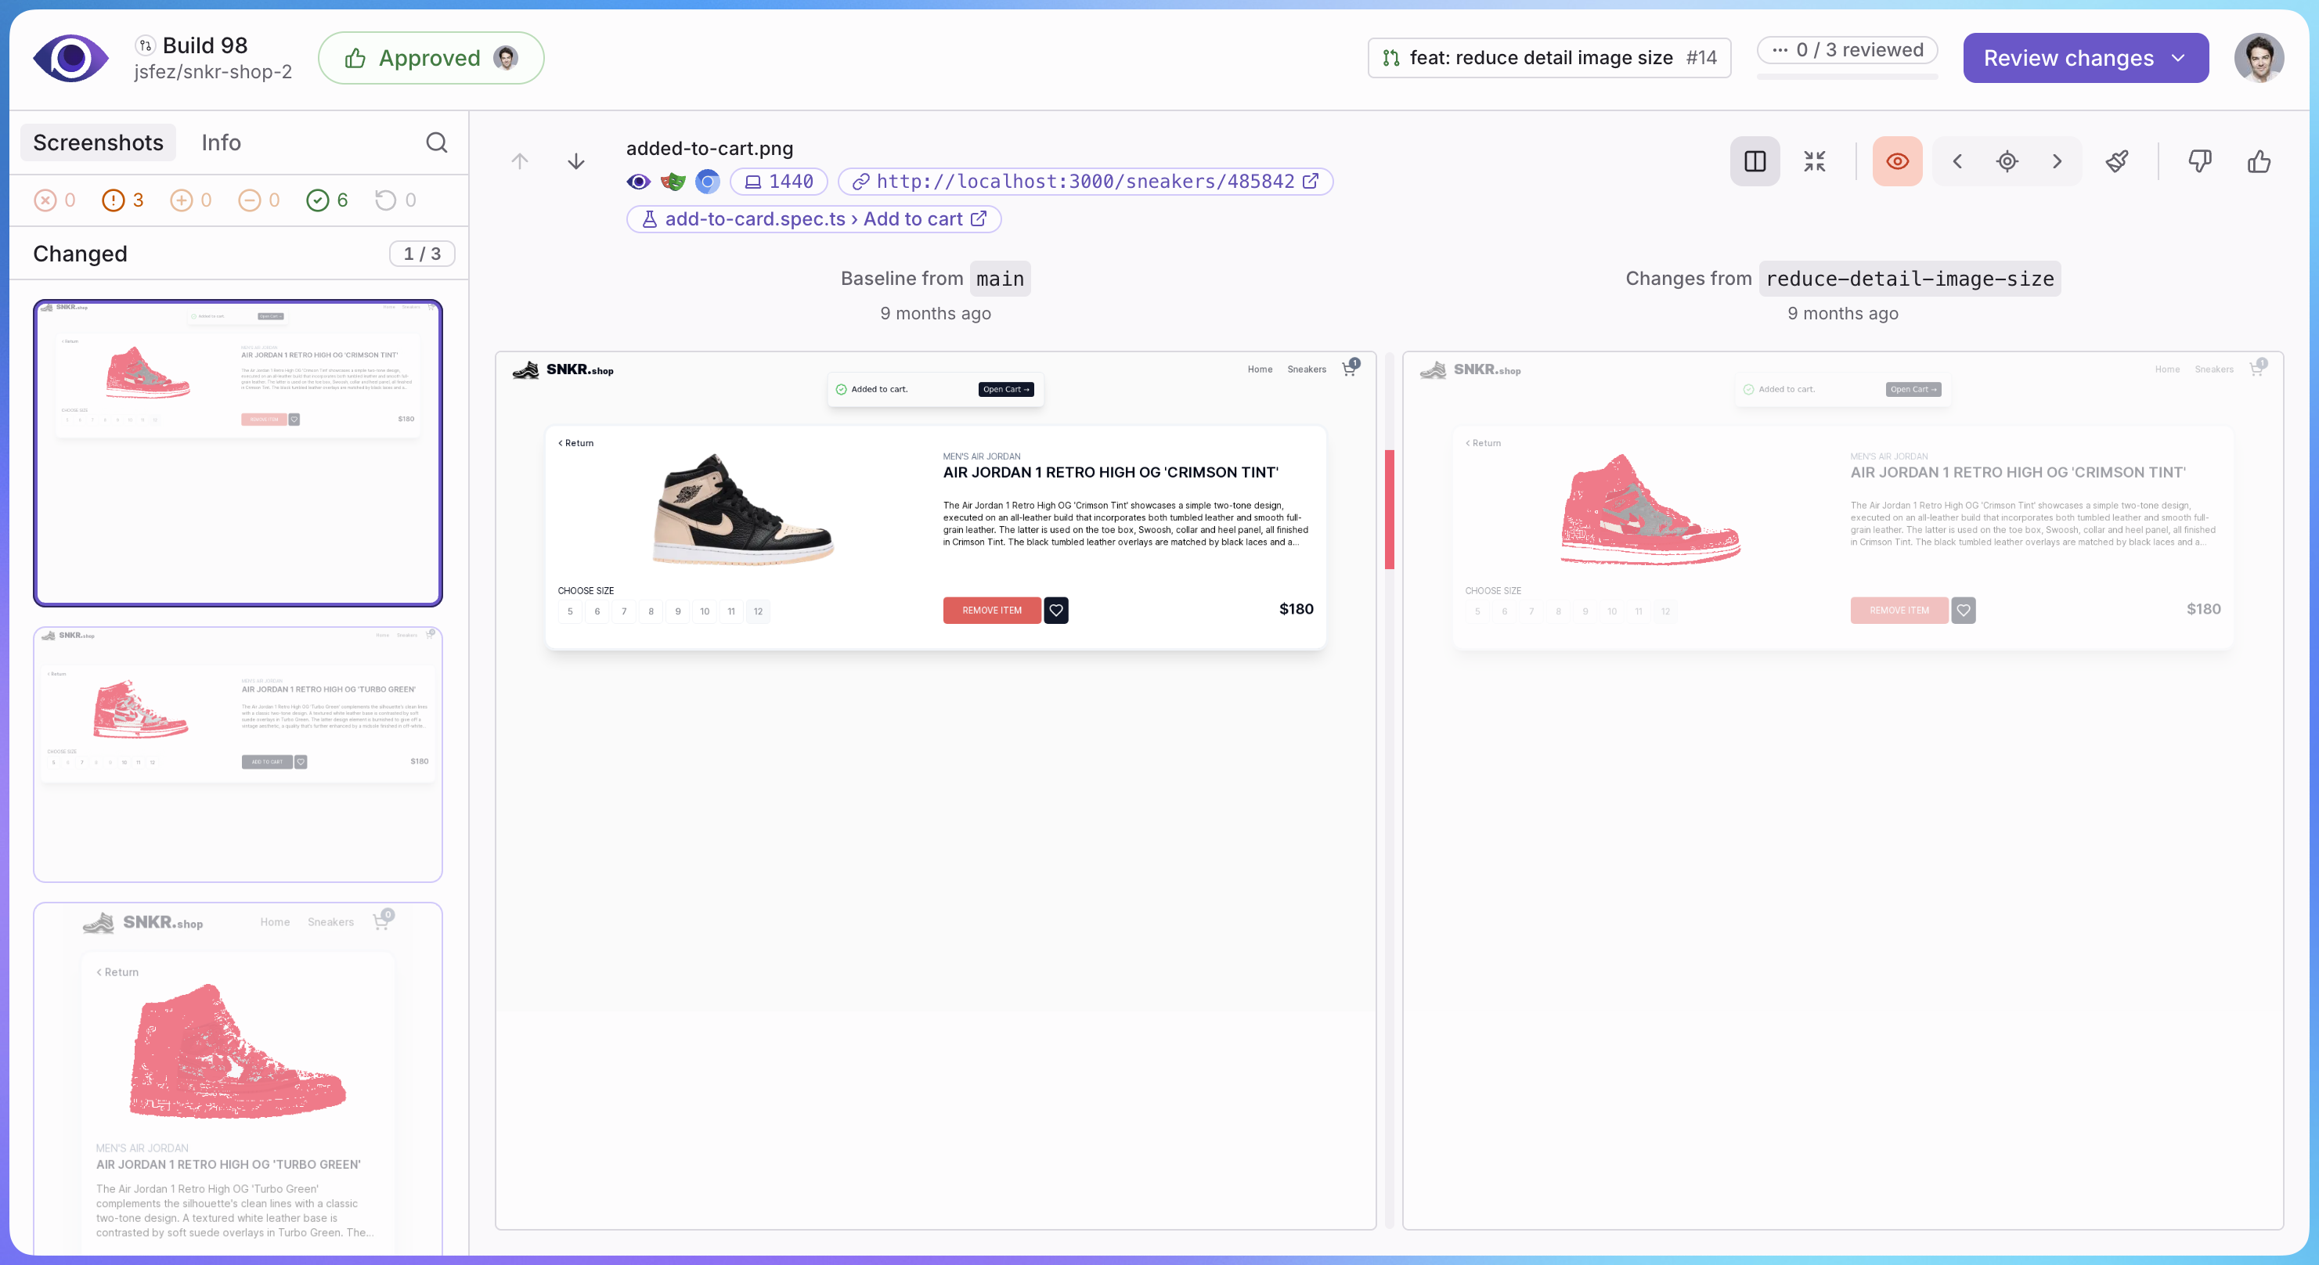The height and width of the screenshot is (1265, 2319).
Task: Go to next screenshot down arrow
Action: tap(576, 162)
